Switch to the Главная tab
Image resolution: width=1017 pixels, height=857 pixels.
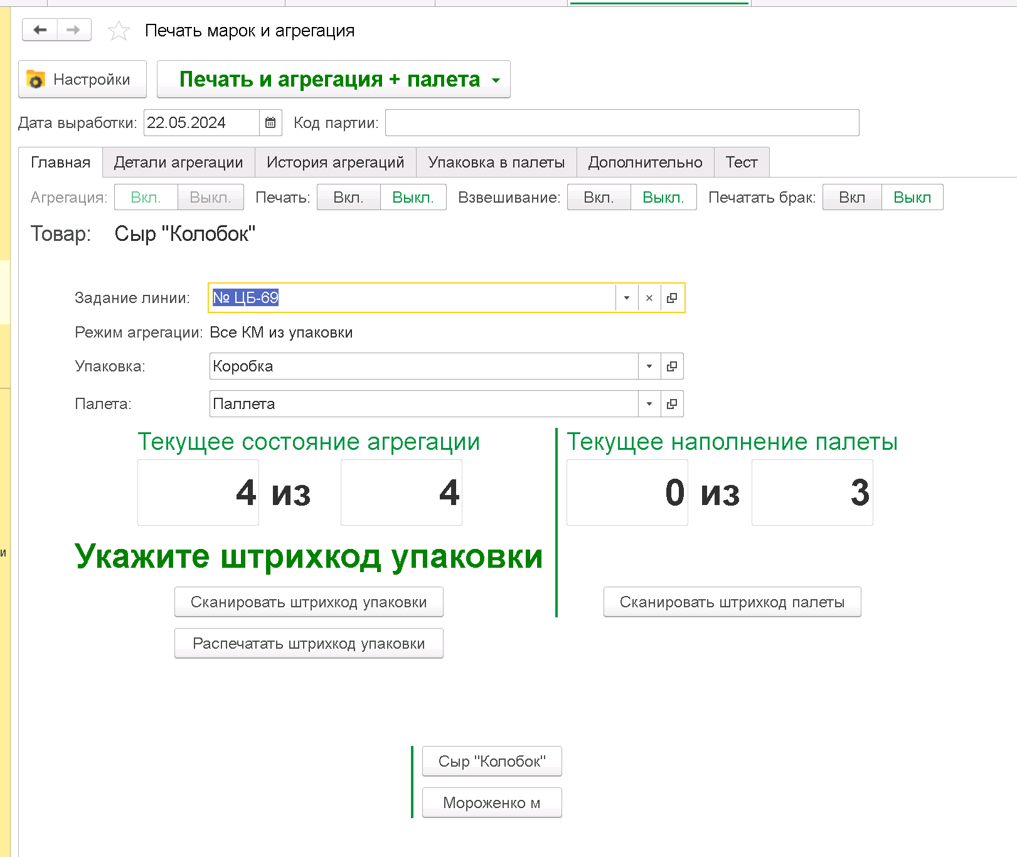point(61,162)
